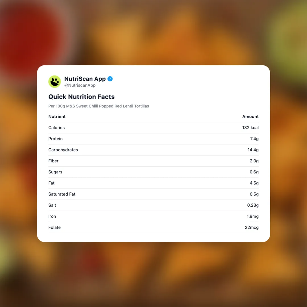This screenshot has height=307, width=307.
Task: Click the @NutriscanApp handle
Action: 80,85
